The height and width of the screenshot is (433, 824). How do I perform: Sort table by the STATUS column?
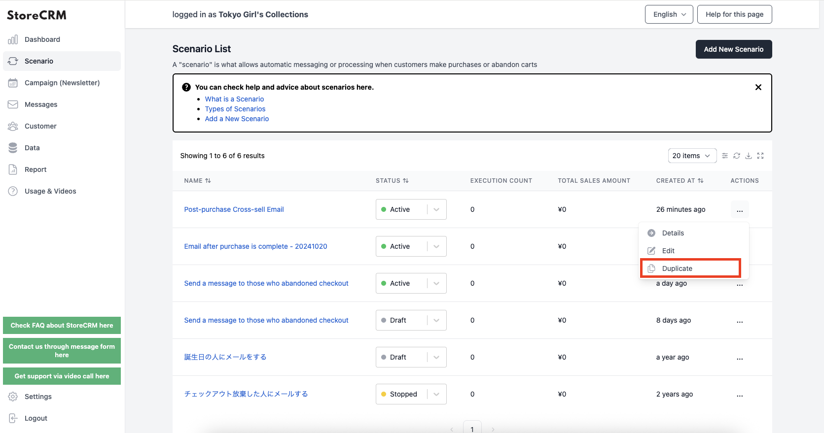tap(392, 181)
